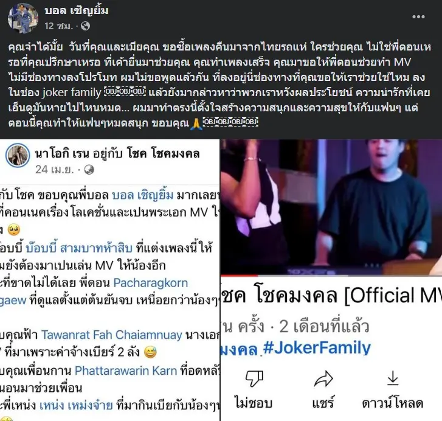Click the แชร์ share arrow icon

click(x=323, y=378)
